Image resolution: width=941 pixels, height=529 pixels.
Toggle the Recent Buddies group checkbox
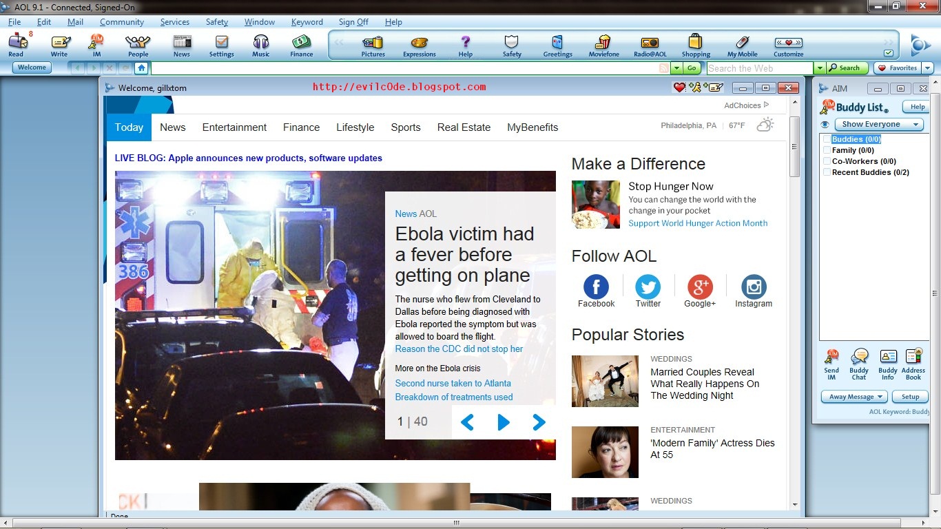(x=827, y=172)
